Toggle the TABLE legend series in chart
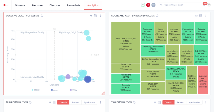 click(x=36, y=90)
